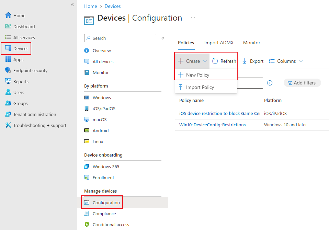Click the Refresh button in toolbar
The image size is (329, 230).
pos(224,61)
